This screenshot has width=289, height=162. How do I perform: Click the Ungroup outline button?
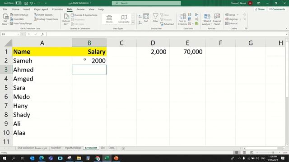pyautogui.click(x=232, y=19)
